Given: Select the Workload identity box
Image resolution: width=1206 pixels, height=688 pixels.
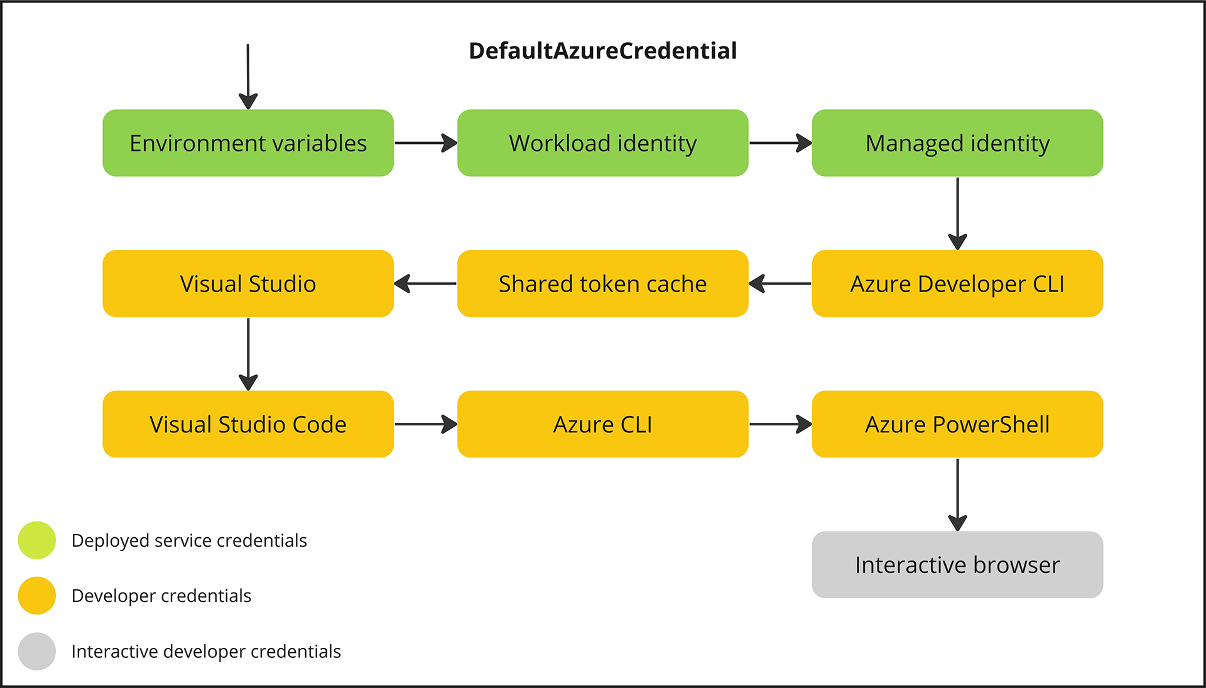Looking at the screenshot, I should pyautogui.click(x=602, y=143).
